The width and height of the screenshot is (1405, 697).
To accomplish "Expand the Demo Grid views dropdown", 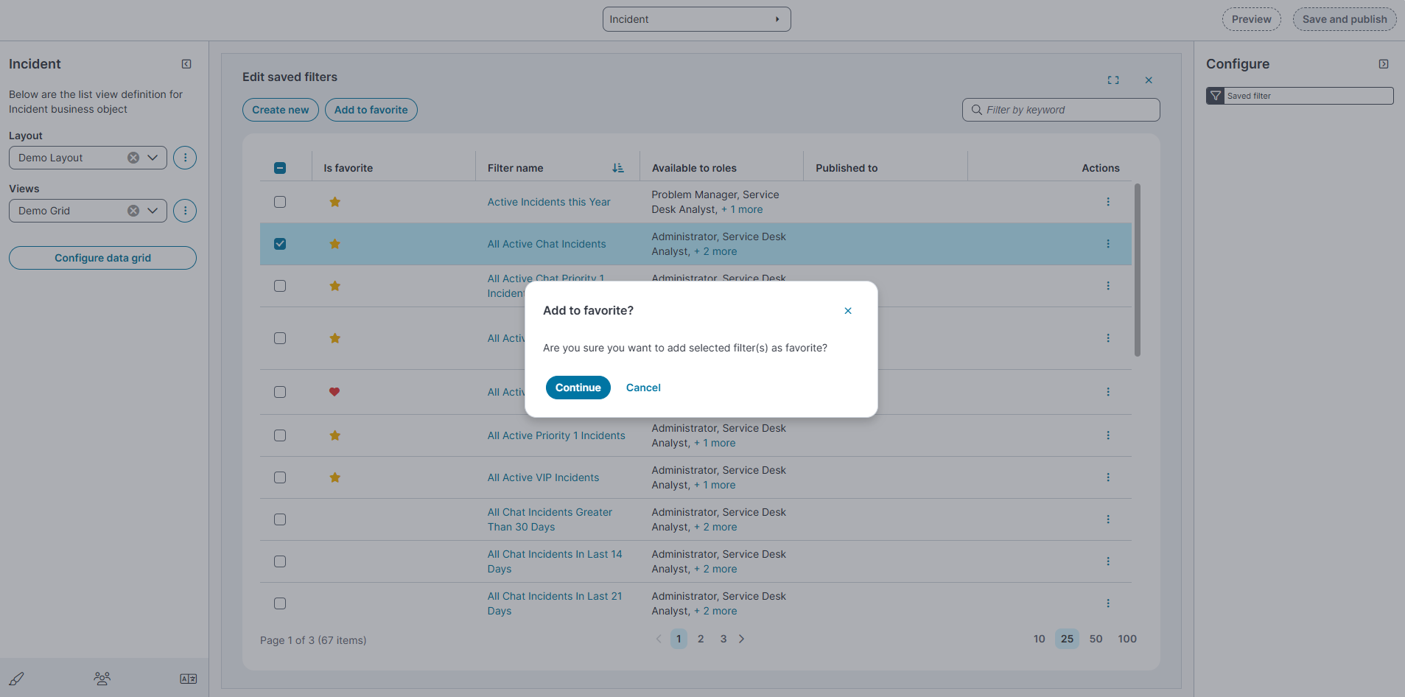I will click(x=153, y=211).
